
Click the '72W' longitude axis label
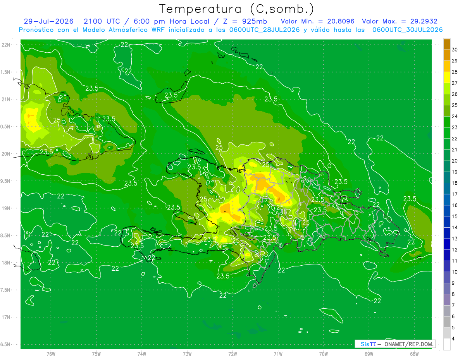click(x=232, y=354)
